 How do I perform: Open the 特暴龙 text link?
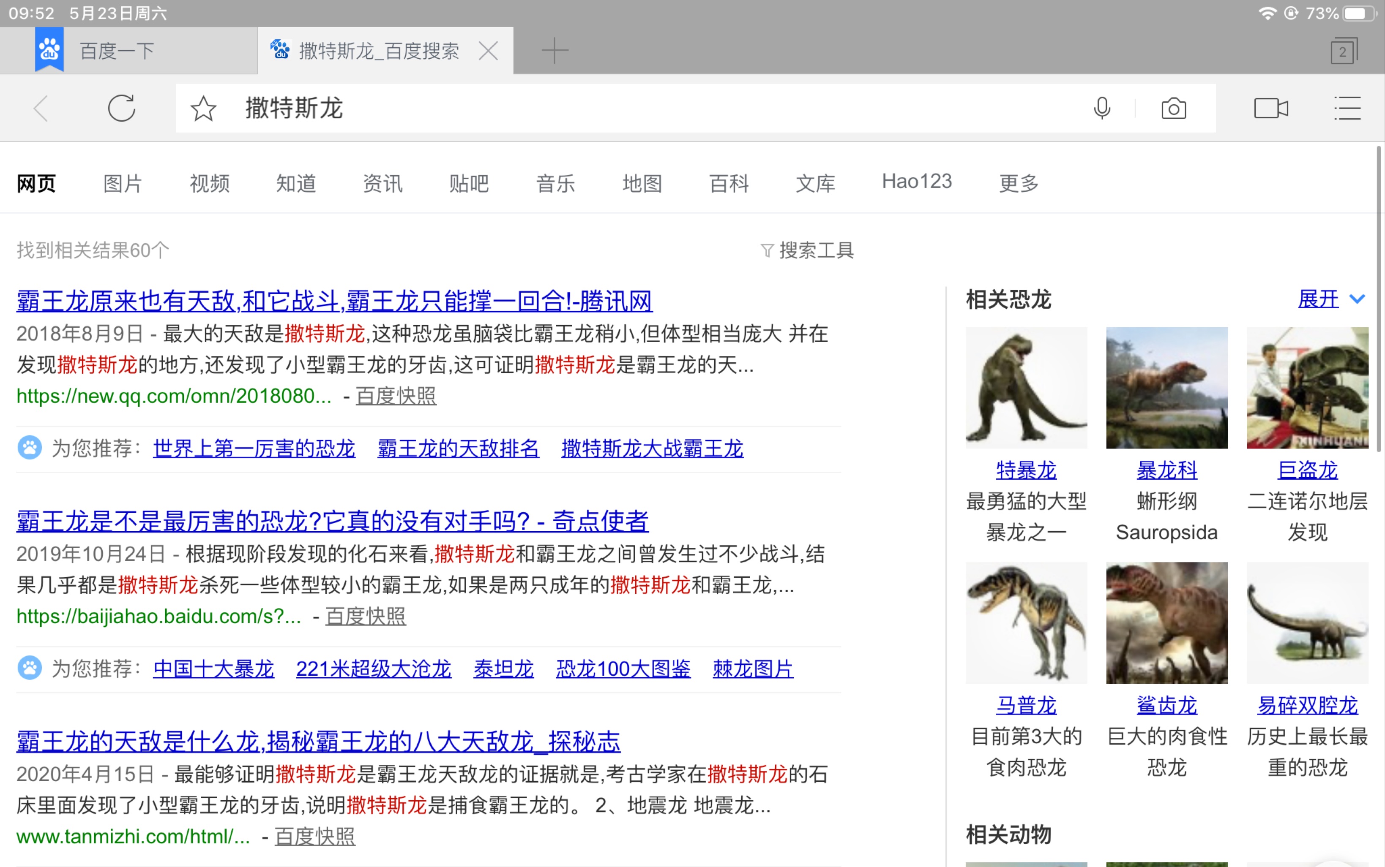[1026, 470]
